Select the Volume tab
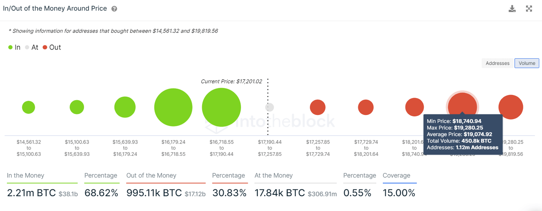This screenshot has height=211, width=542. (526, 63)
